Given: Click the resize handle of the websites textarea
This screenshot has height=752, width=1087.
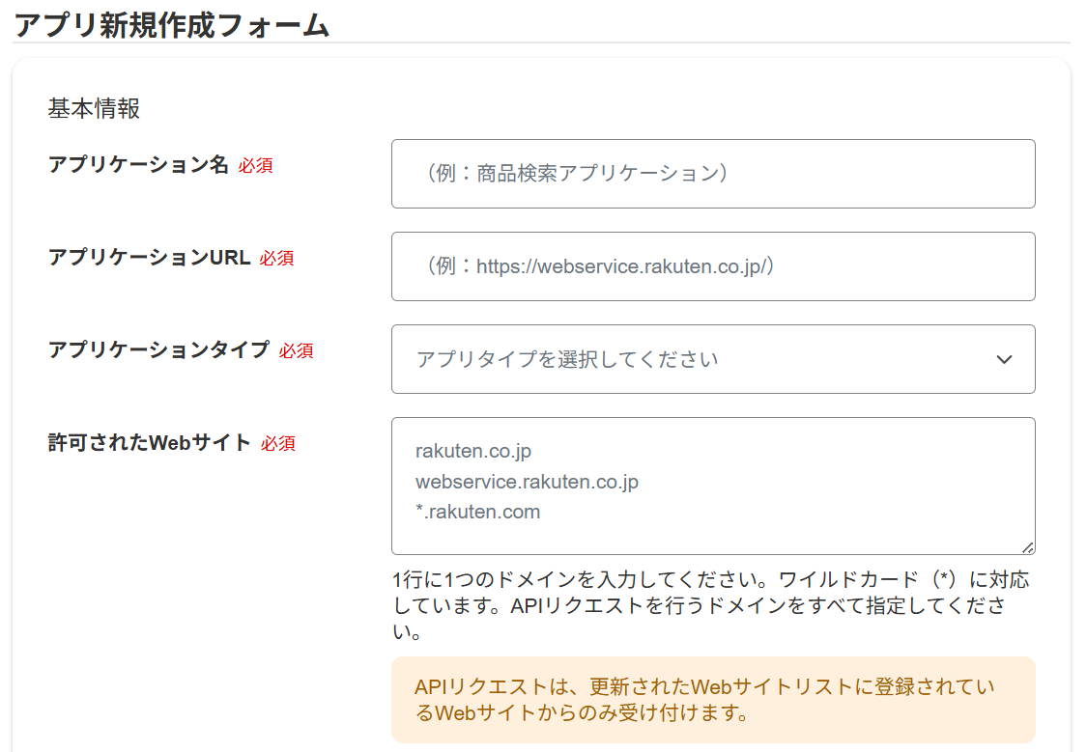Looking at the screenshot, I should (x=1027, y=547).
